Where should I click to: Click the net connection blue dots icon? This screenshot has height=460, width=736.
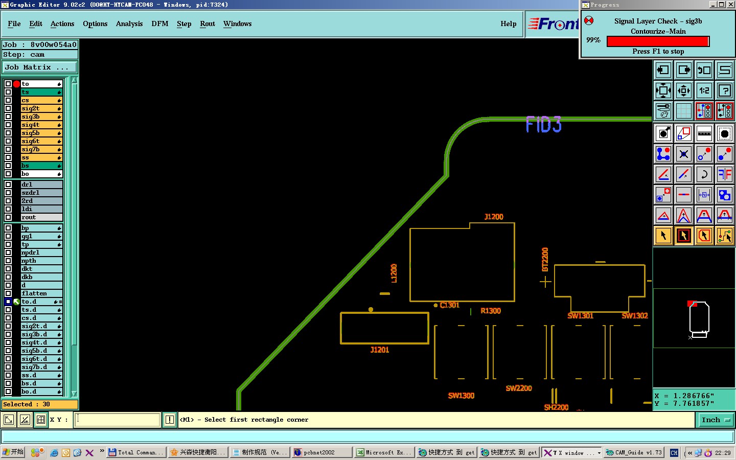[663, 154]
